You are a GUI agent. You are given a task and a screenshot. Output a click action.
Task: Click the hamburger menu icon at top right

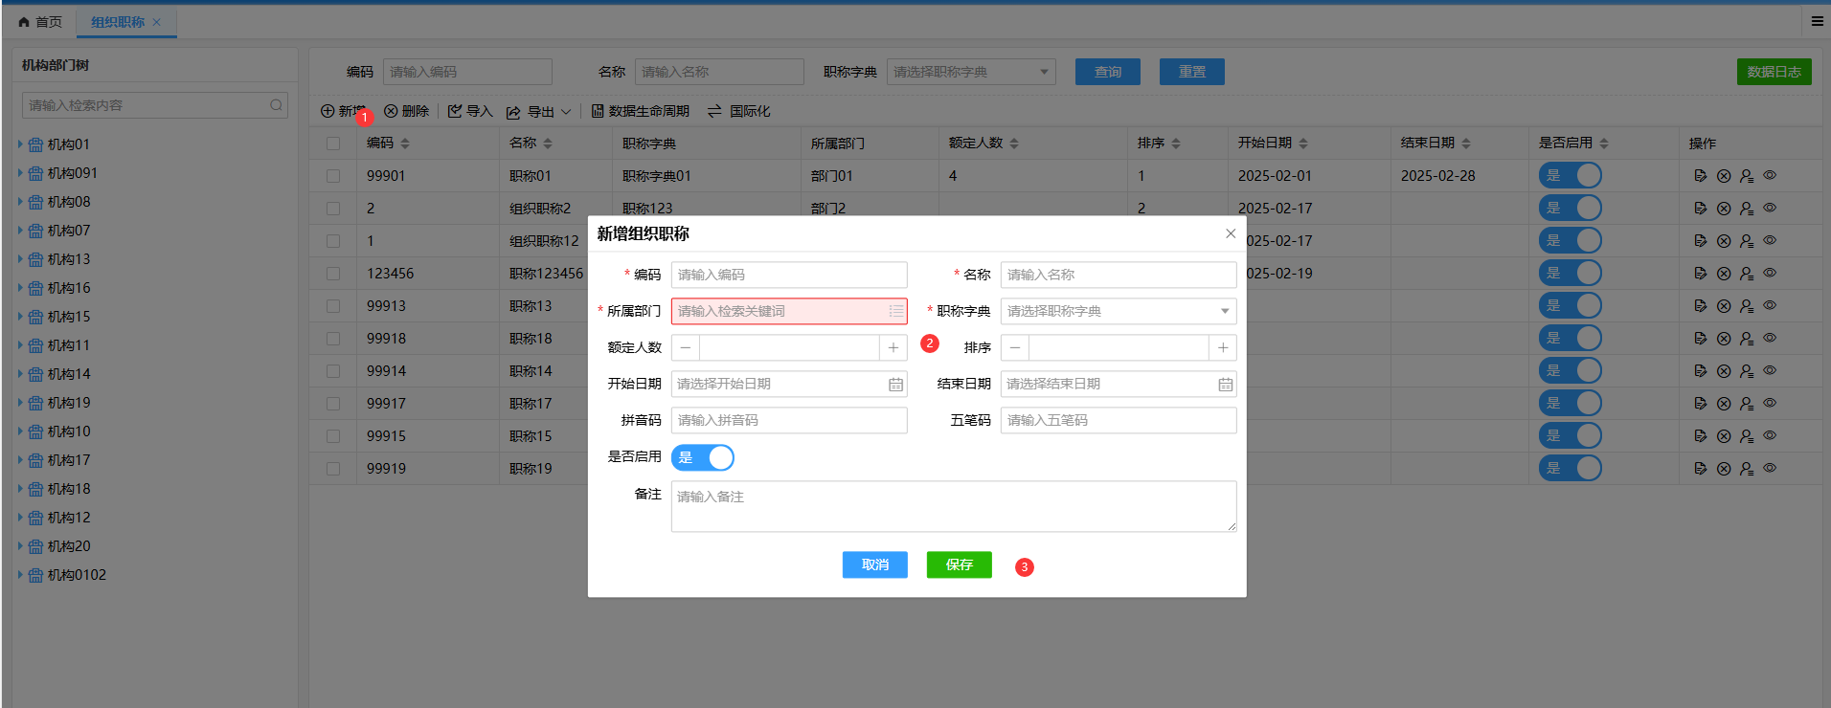click(1817, 21)
